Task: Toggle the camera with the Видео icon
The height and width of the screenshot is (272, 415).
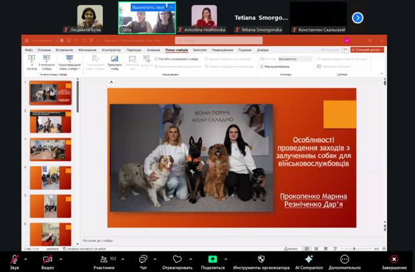Action: tap(48, 259)
